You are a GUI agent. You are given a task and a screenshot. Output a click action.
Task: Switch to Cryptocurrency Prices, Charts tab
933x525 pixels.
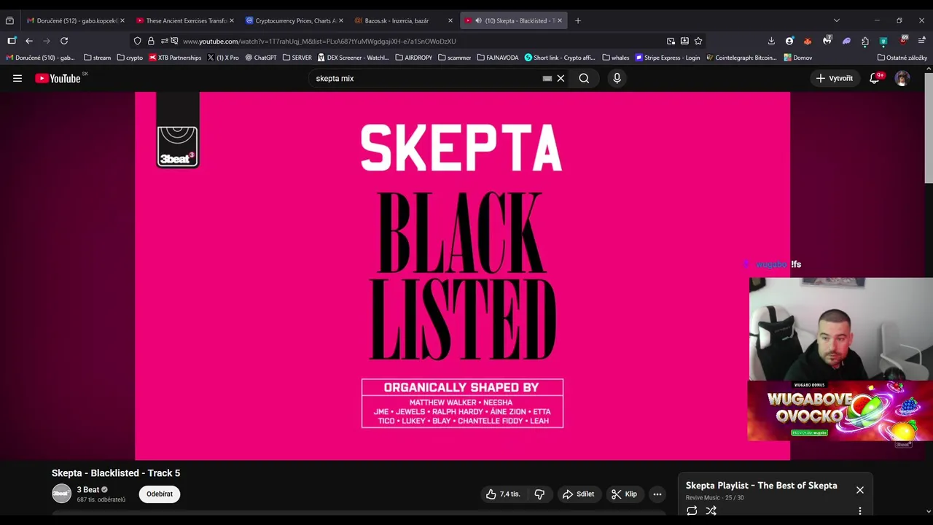pyautogui.click(x=294, y=20)
